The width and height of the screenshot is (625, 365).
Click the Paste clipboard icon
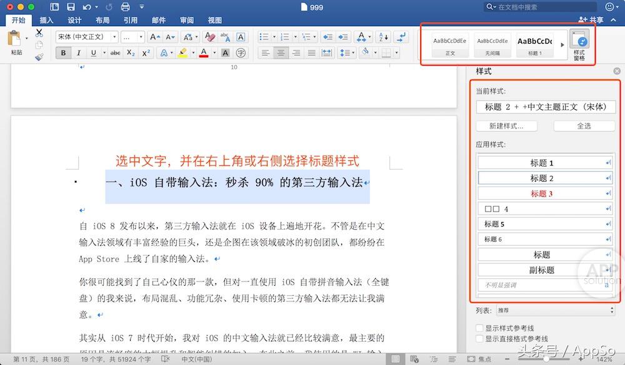(15, 39)
